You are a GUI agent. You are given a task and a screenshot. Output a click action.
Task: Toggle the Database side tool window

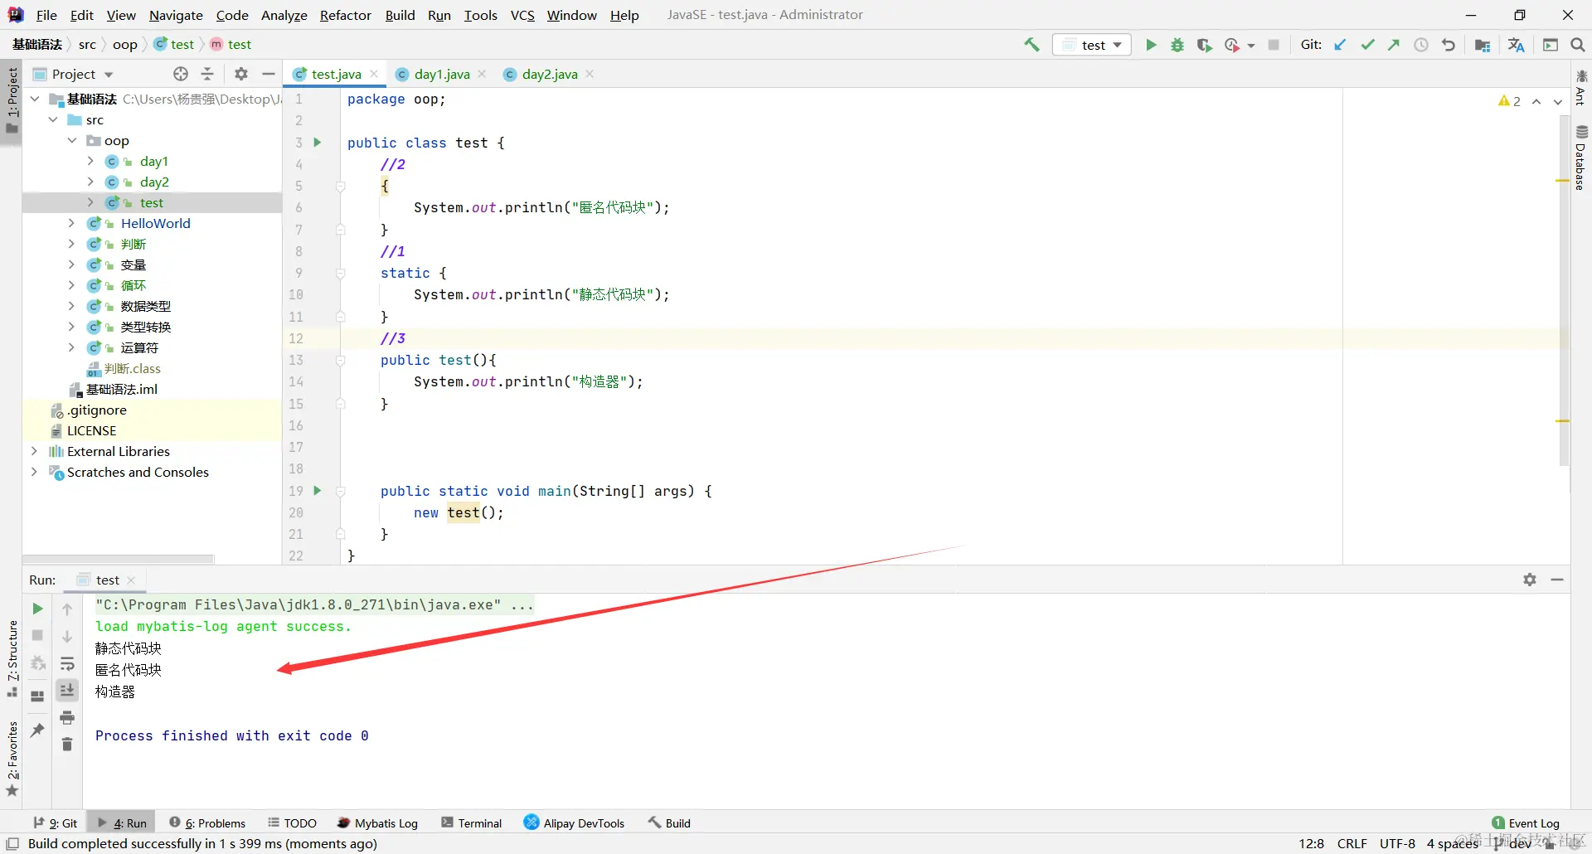[x=1581, y=158]
